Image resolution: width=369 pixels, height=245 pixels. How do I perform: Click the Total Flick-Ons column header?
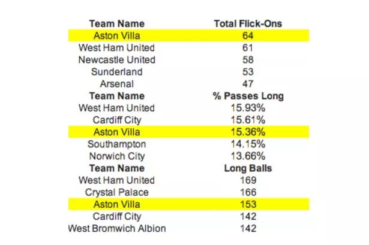click(248, 23)
